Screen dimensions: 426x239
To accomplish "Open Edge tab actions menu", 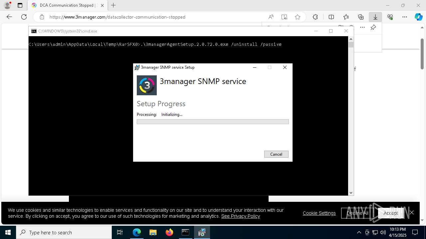I will pos(20,5).
